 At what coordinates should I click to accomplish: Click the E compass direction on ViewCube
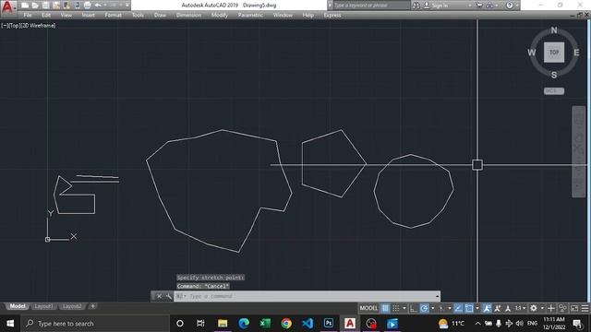tap(576, 53)
